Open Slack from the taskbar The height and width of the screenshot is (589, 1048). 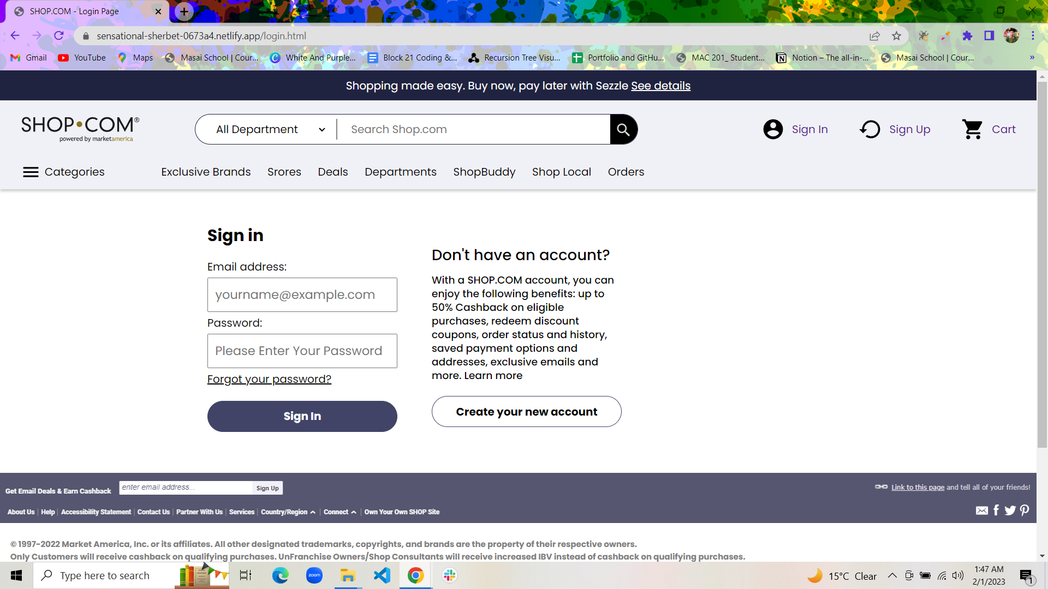pos(450,575)
